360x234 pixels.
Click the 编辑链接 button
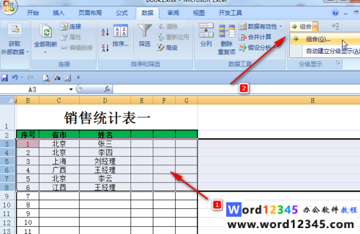[x=77, y=48]
